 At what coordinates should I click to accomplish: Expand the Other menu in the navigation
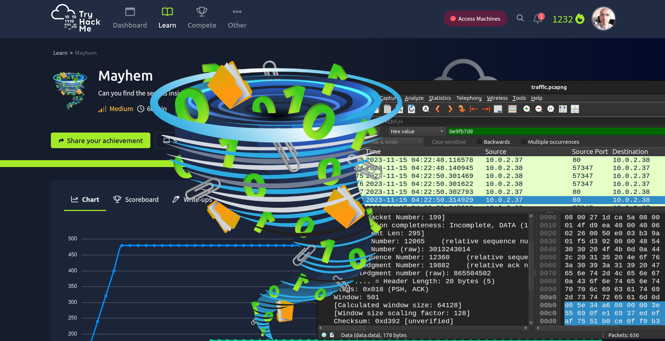237,19
